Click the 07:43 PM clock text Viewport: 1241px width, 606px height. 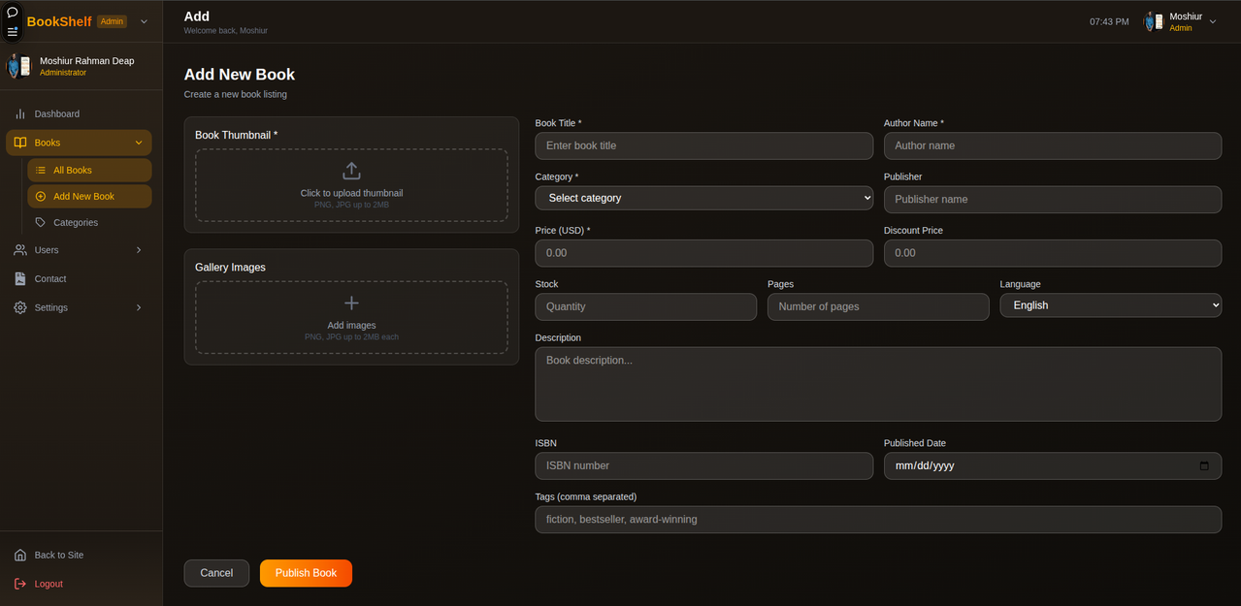pyautogui.click(x=1109, y=21)
